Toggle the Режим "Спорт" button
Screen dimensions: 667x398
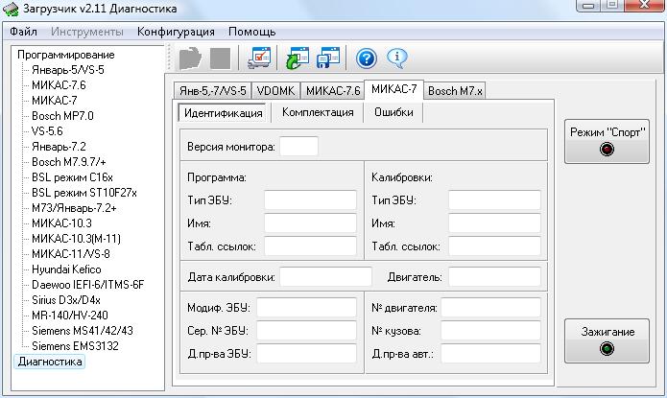[607, 141]
